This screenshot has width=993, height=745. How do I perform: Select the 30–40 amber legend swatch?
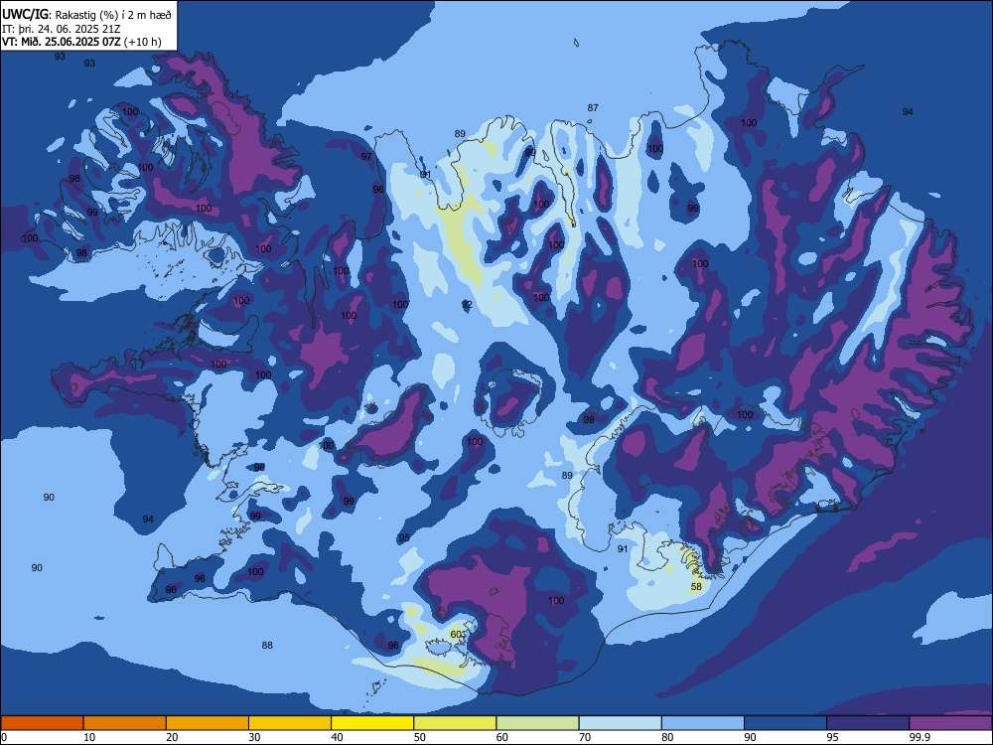(290, 723)
